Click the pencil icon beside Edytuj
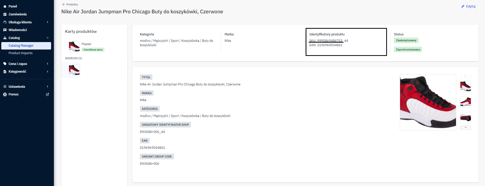Screen dimensions: 485x186 463,6
